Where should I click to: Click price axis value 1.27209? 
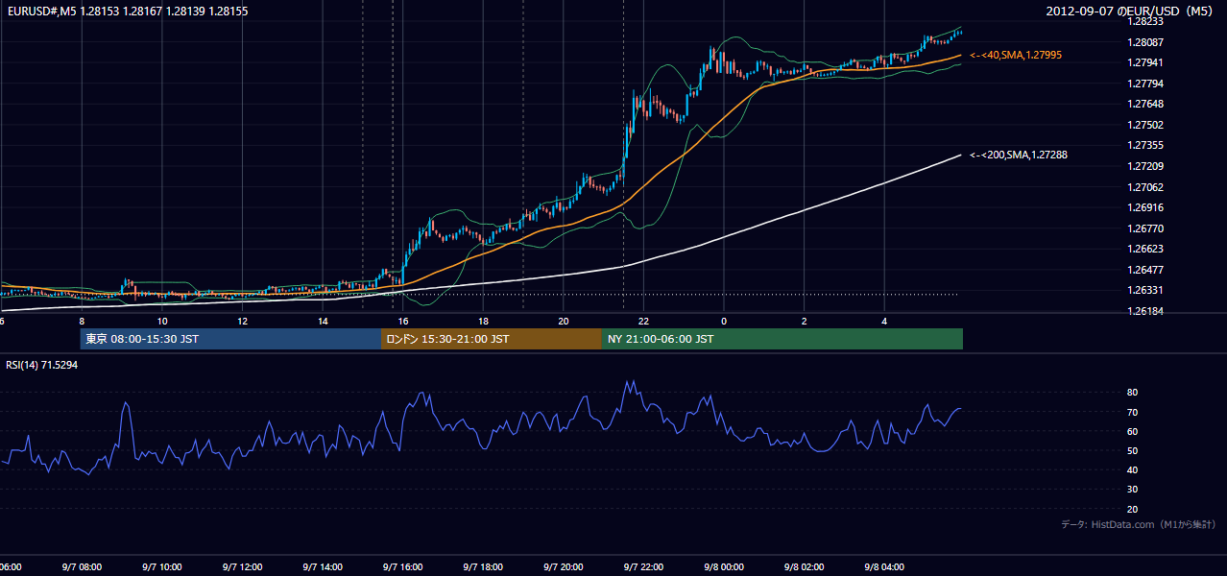point(1146,166)
